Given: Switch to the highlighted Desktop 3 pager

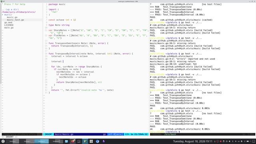Looking at the screenshot, I should coord(42,141).
